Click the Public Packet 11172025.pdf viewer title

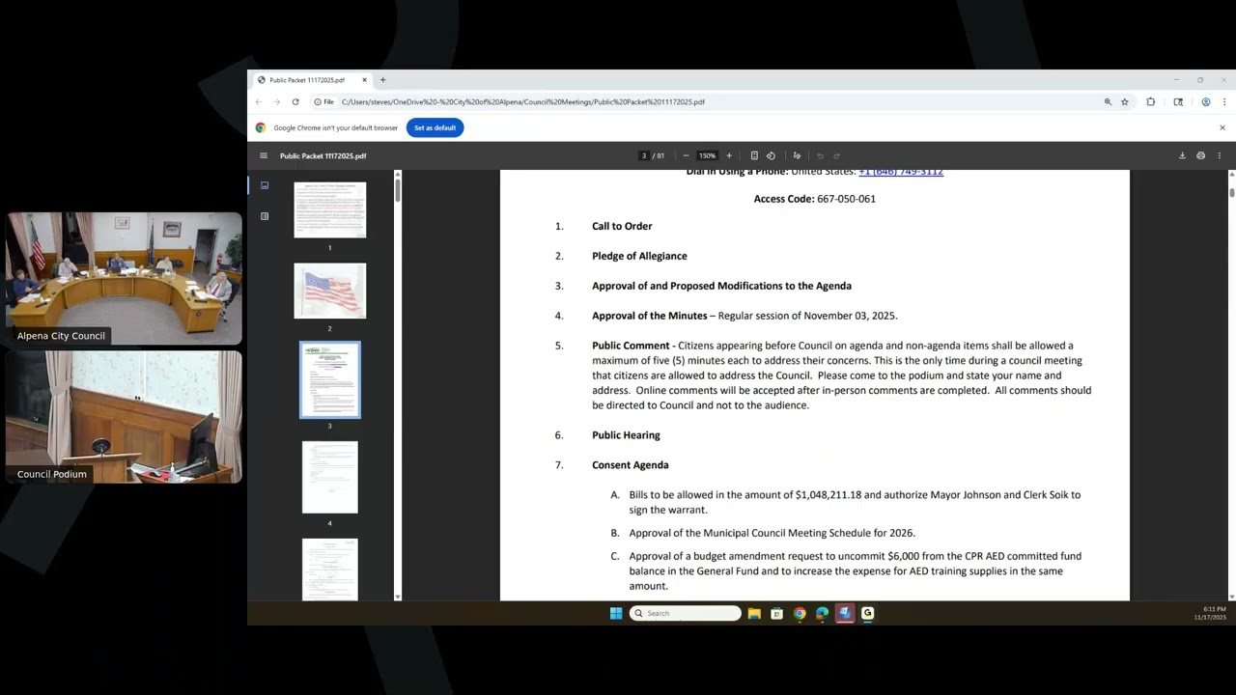(323, 155)
